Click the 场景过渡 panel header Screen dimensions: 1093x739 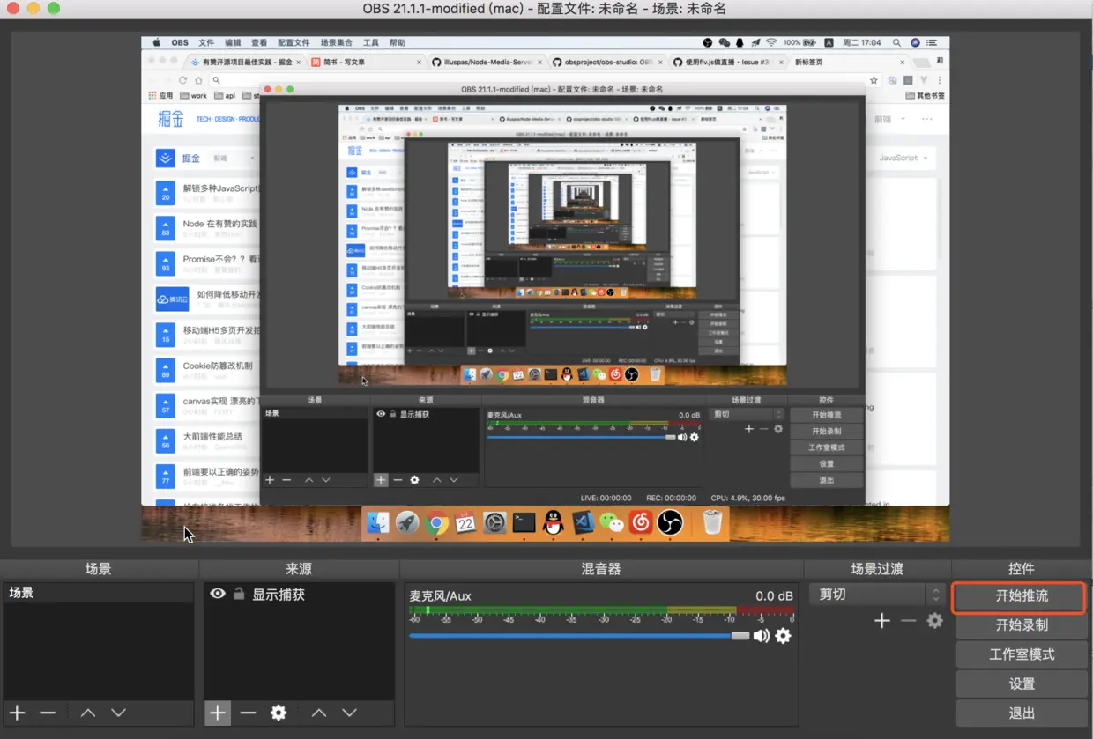coord(877,569)
